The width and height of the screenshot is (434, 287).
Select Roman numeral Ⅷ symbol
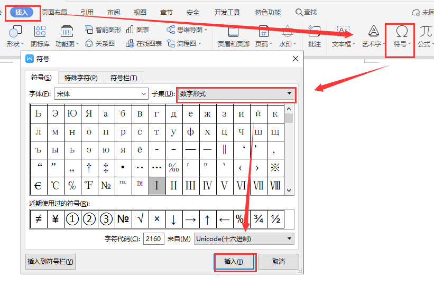pos(275,186)
